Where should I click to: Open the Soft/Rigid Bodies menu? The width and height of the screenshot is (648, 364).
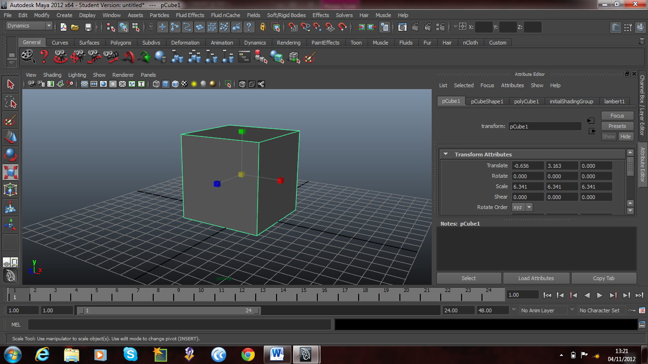[x=286, y=15]
